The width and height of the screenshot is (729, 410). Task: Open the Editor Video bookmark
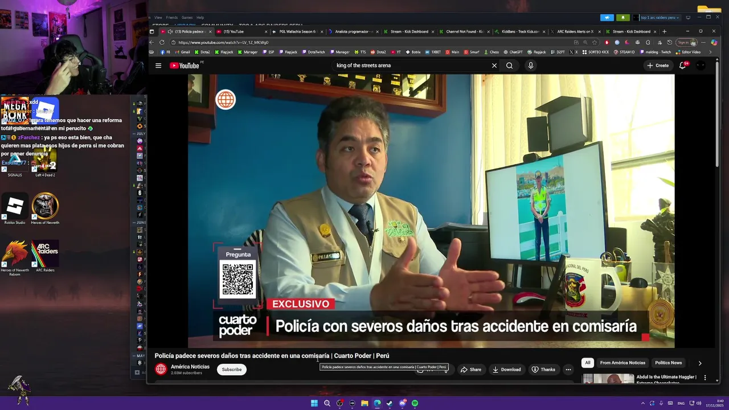(x=688, y=52)
